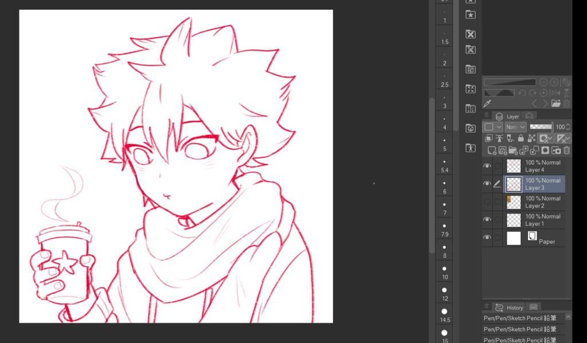
Task: Click Clip to Layer Below icon
Action: 489,139
